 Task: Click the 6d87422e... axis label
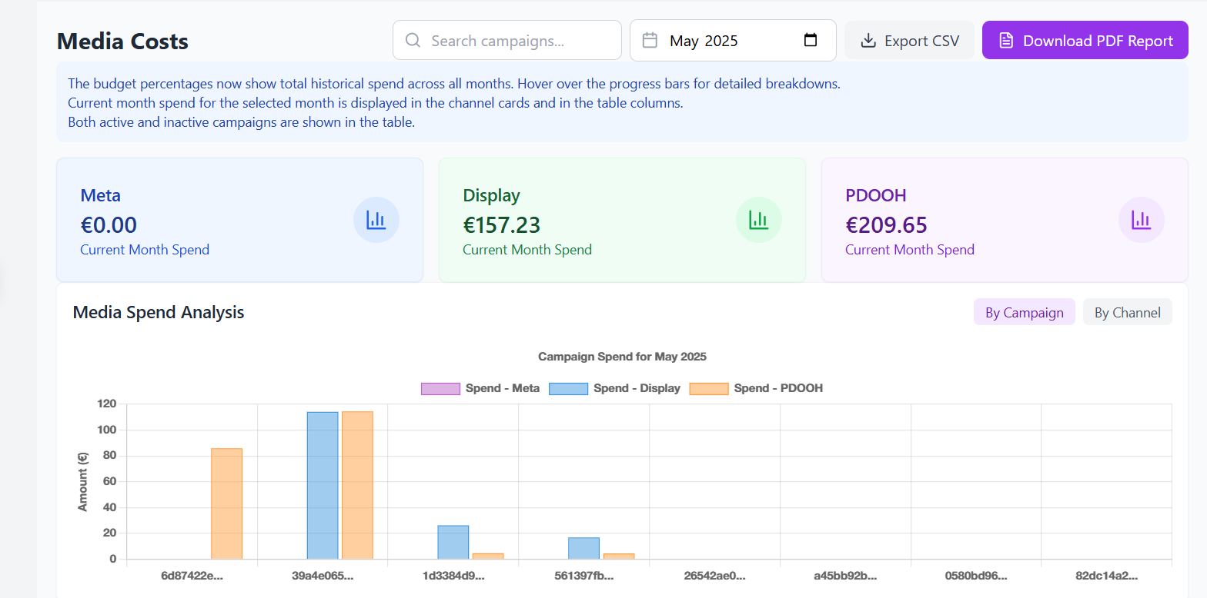tap(192, 575)
